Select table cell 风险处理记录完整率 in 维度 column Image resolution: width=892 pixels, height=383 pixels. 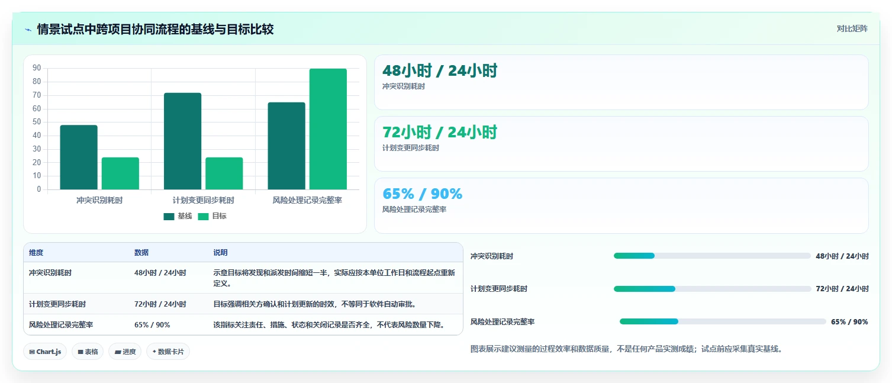pos(61,325)
